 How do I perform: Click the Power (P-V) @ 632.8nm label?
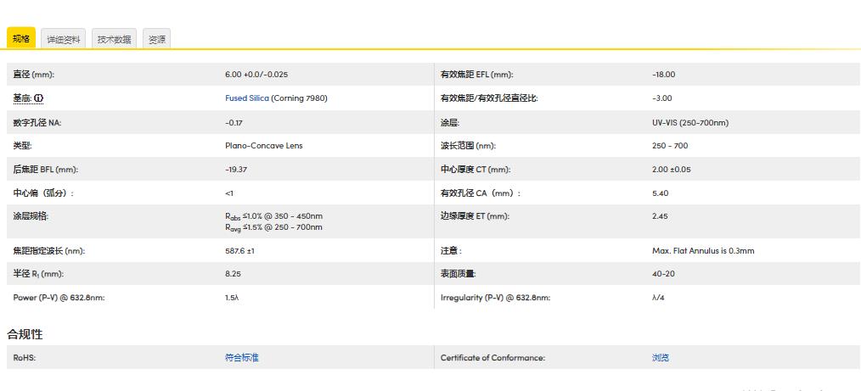(59, 297)
